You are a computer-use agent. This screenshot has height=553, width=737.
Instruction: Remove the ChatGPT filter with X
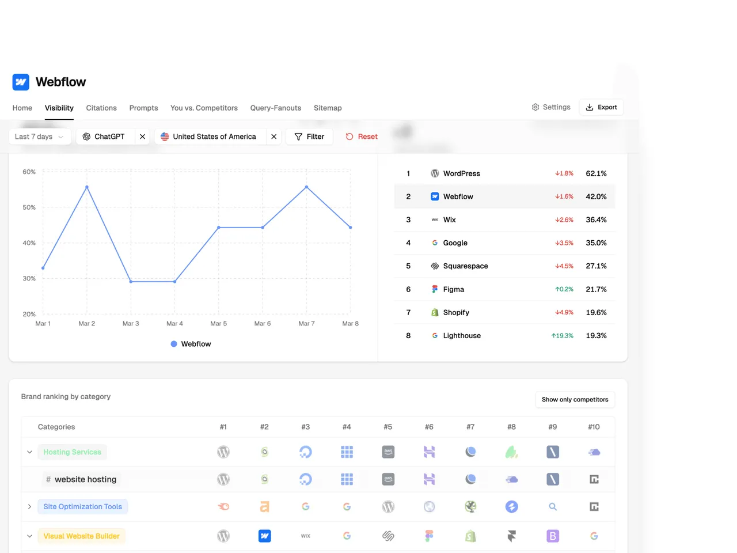(142, 137)
